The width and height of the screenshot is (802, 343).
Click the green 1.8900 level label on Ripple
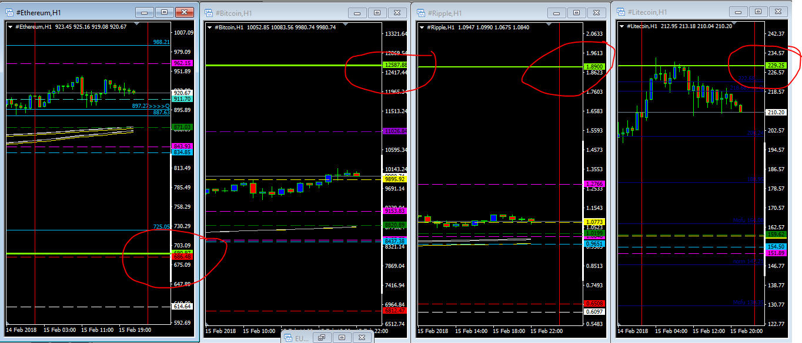(594, 67)
